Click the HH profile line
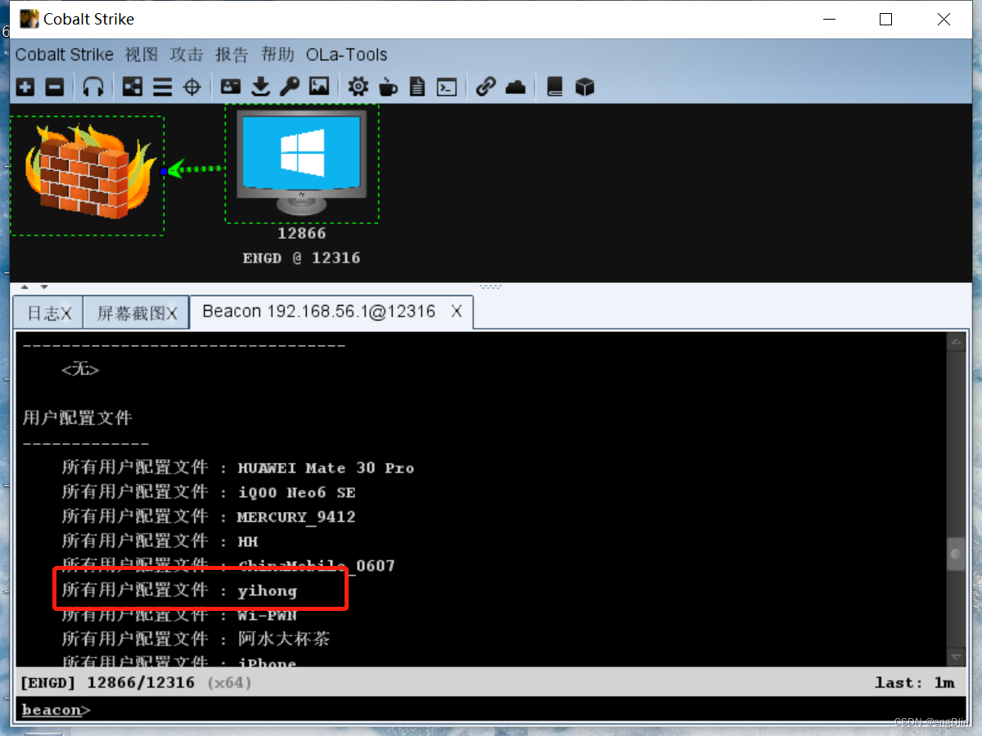982x736 pixels. (160, 541)
